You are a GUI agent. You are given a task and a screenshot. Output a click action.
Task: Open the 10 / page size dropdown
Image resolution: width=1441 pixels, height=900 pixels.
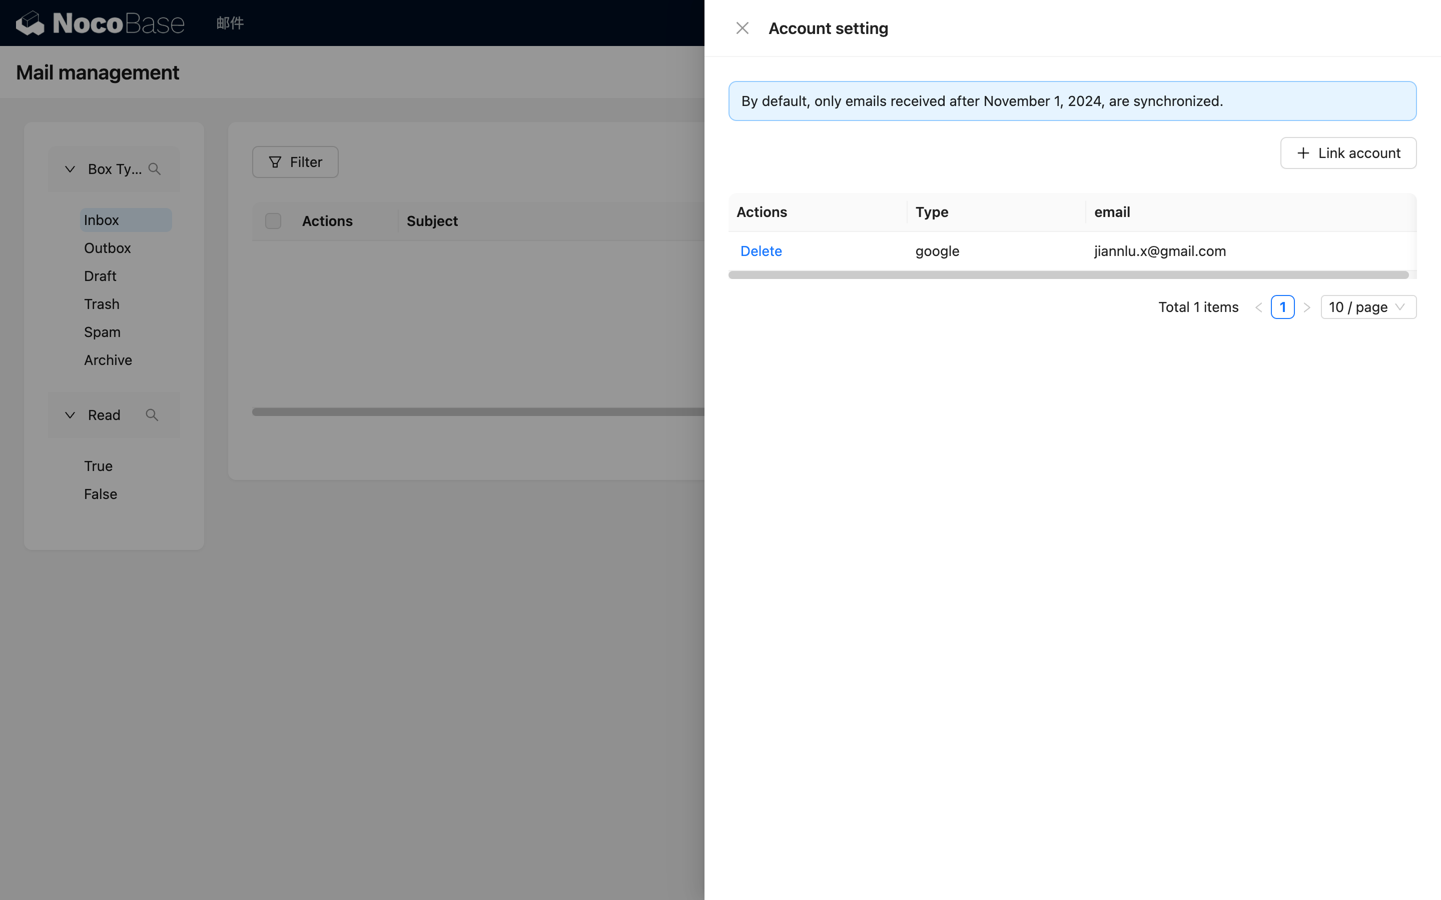coord(1368,307)
